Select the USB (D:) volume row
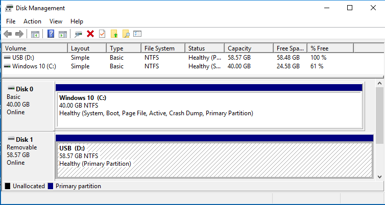 tap(193, 58)
